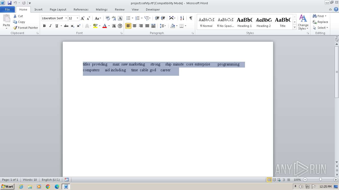Open the font size dropdown
Image resolution: width=339 pixels, height=190 pixels.
[x=77, y=18]
